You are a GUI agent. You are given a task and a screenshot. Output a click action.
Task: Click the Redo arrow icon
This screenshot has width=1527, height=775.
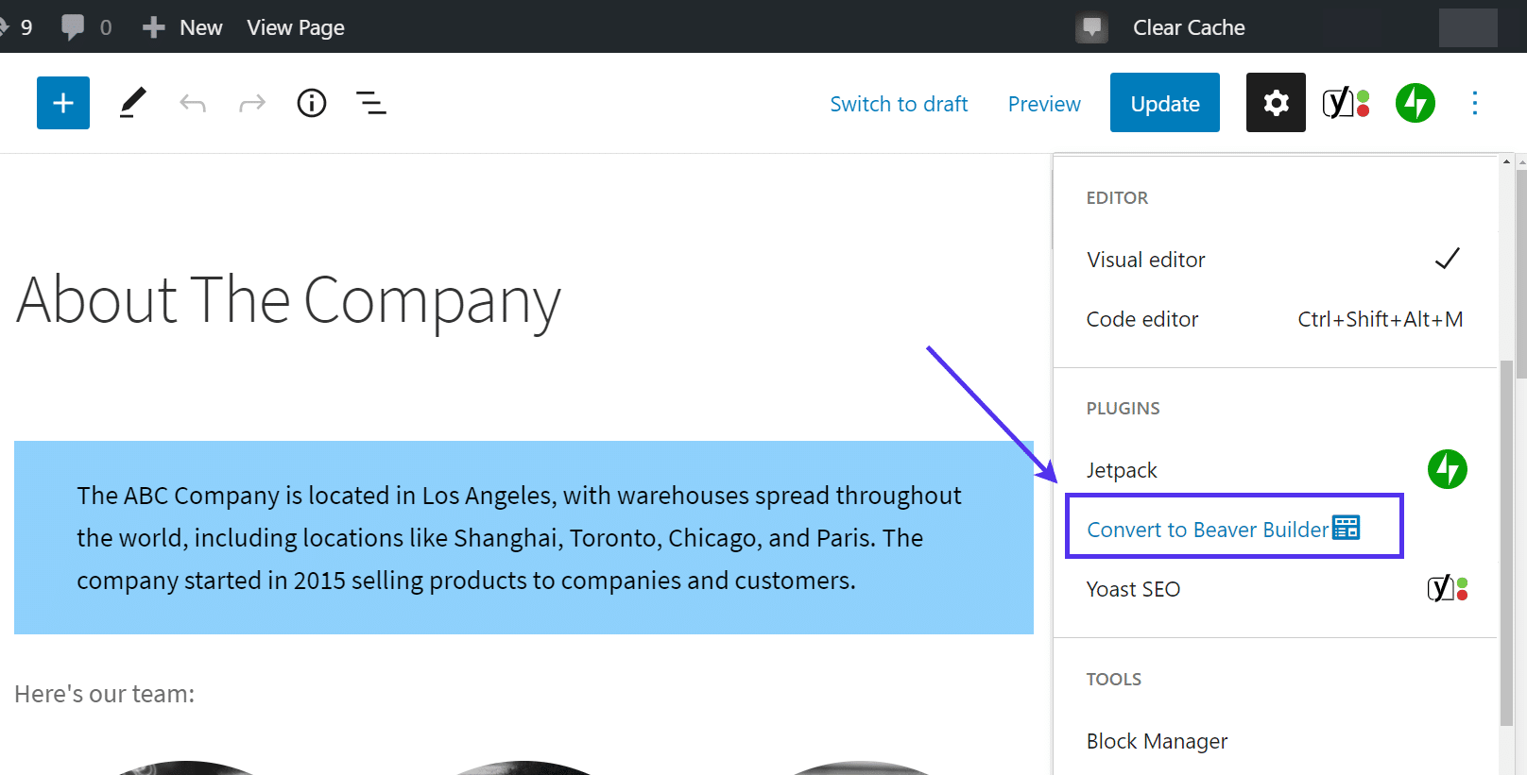252,103
